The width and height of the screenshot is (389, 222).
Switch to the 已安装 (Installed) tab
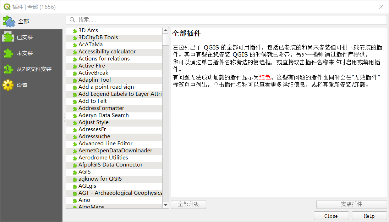click(31, 37)
